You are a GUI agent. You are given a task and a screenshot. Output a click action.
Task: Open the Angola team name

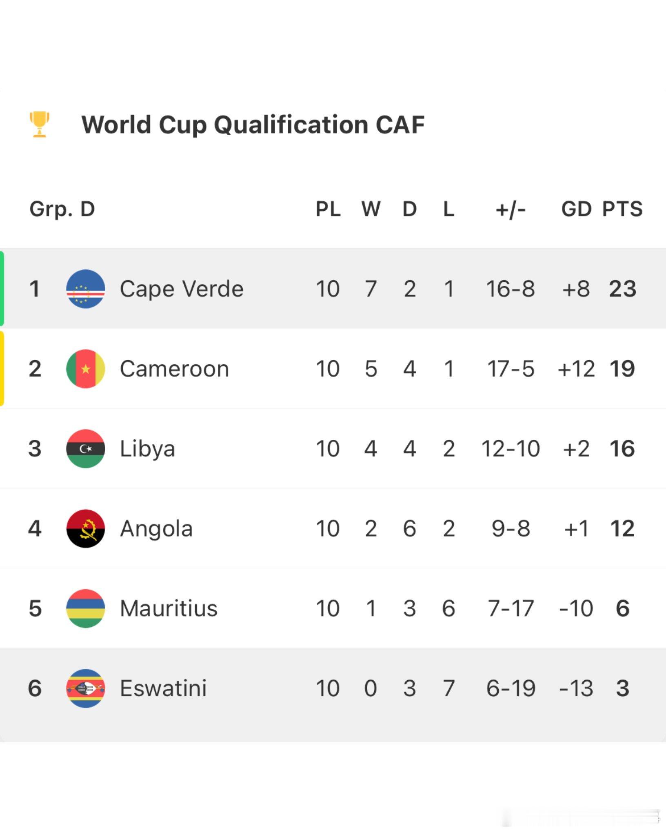click(156, 528)
